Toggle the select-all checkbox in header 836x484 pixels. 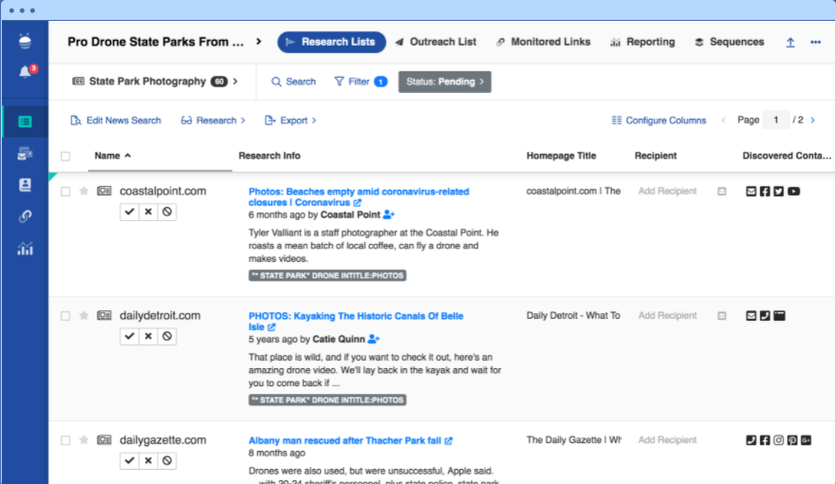point(65,157)
